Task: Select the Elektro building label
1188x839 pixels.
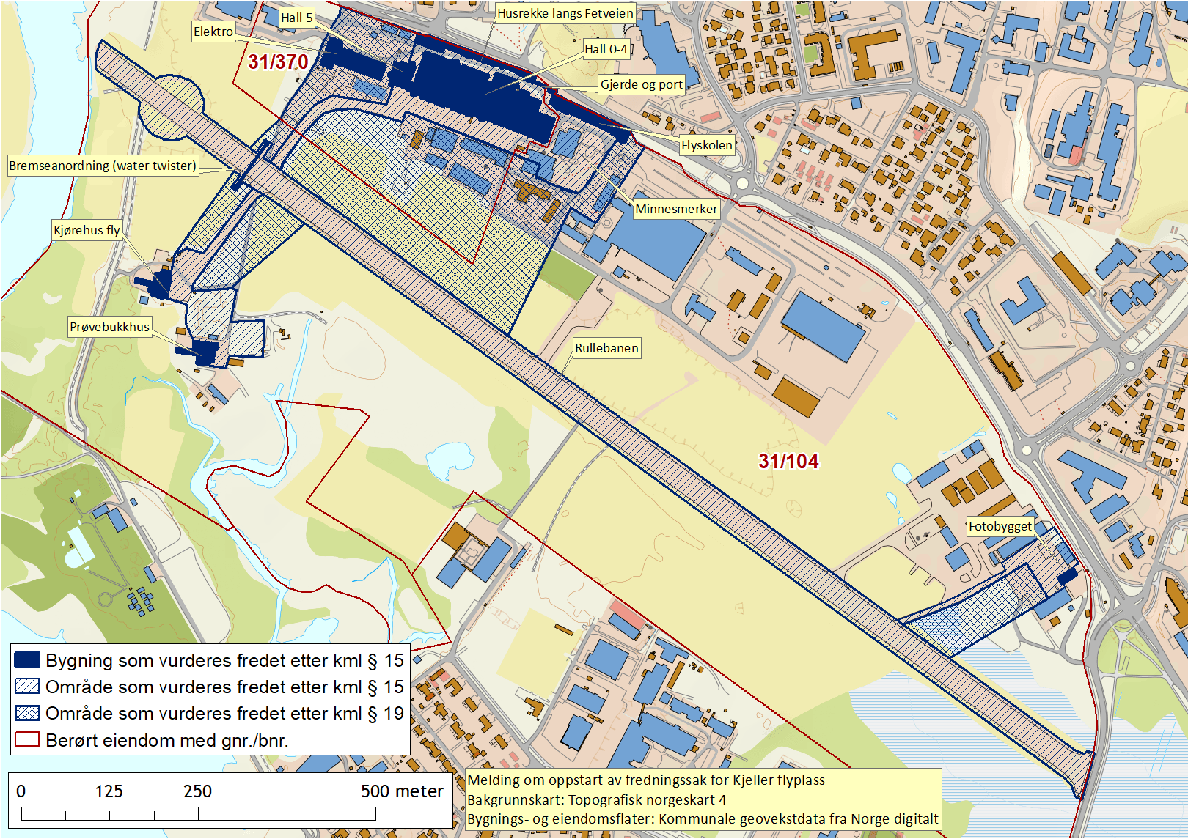Action: (213, 32)
